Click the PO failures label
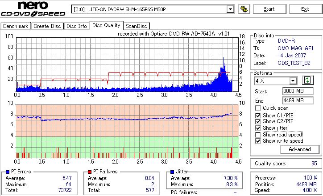 pyautogui.click(x=184, y=192)
